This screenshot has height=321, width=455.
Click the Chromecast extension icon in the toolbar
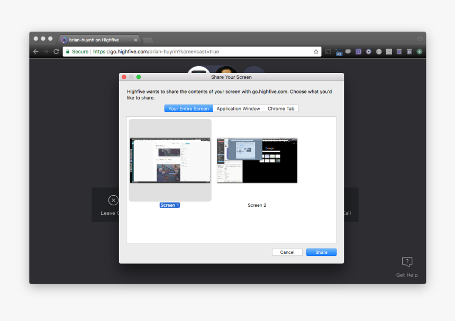pos(327,51)
